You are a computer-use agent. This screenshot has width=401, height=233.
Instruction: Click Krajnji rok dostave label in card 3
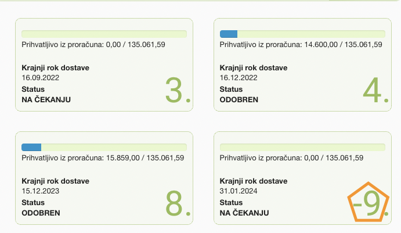55,67
